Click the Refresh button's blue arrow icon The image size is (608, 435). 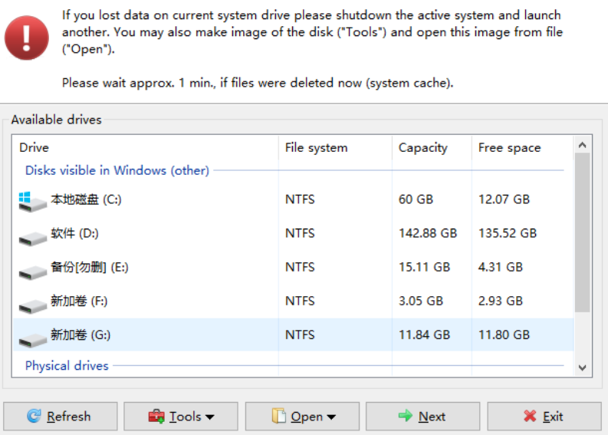(35, 416)
